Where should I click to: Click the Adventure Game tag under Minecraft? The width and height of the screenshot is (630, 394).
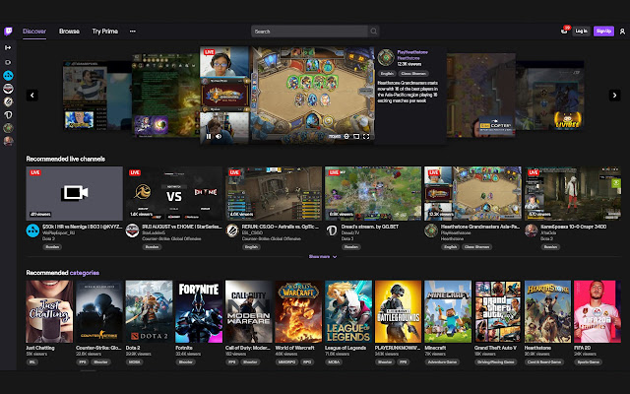pyautogui.click(x=442, y=361)
